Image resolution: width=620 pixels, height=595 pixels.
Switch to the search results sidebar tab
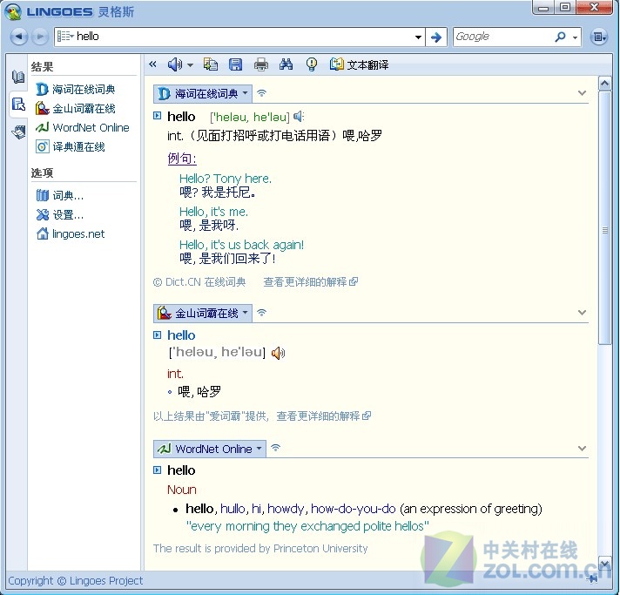click(x=18, y=105)
